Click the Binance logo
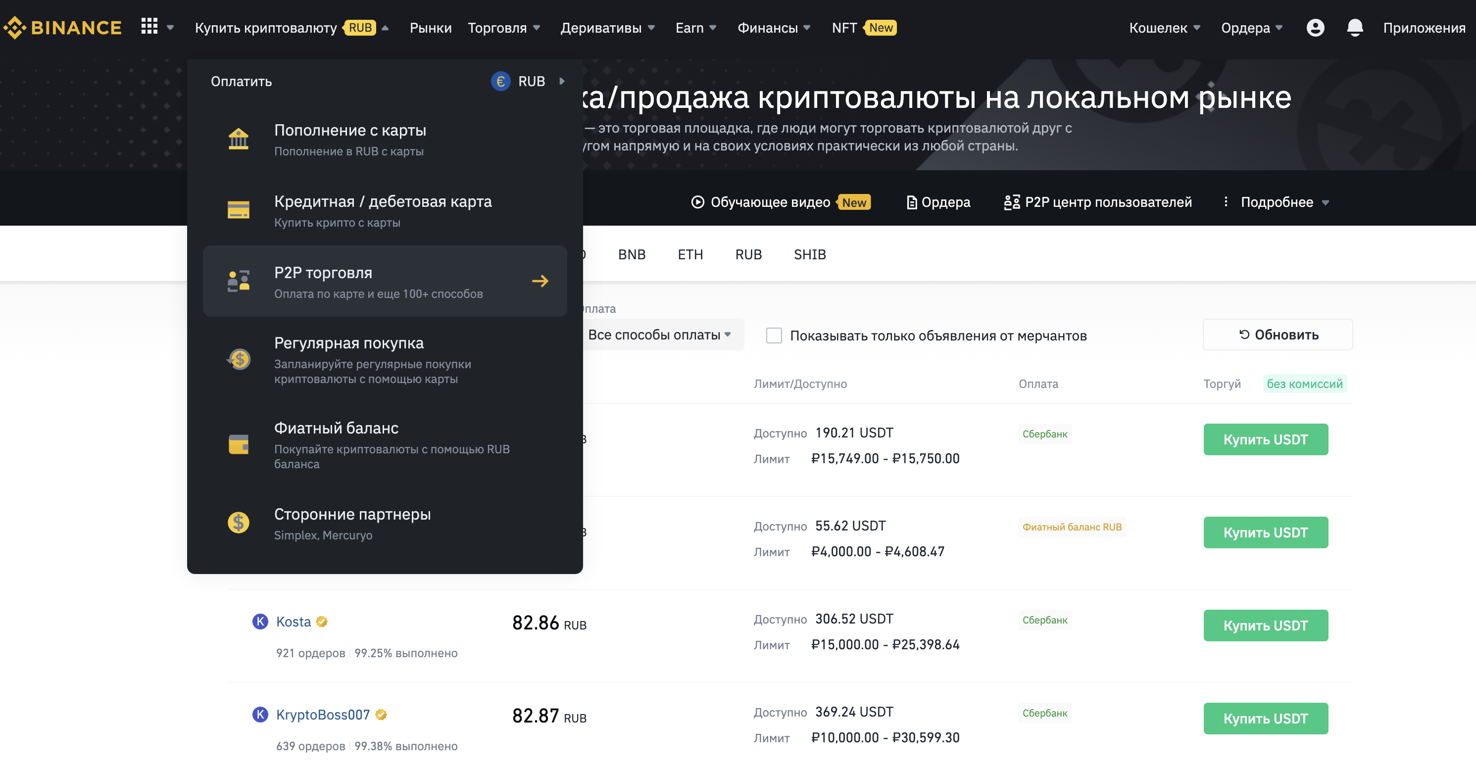Screen dimensions: 1476x770 click(62, 28)
